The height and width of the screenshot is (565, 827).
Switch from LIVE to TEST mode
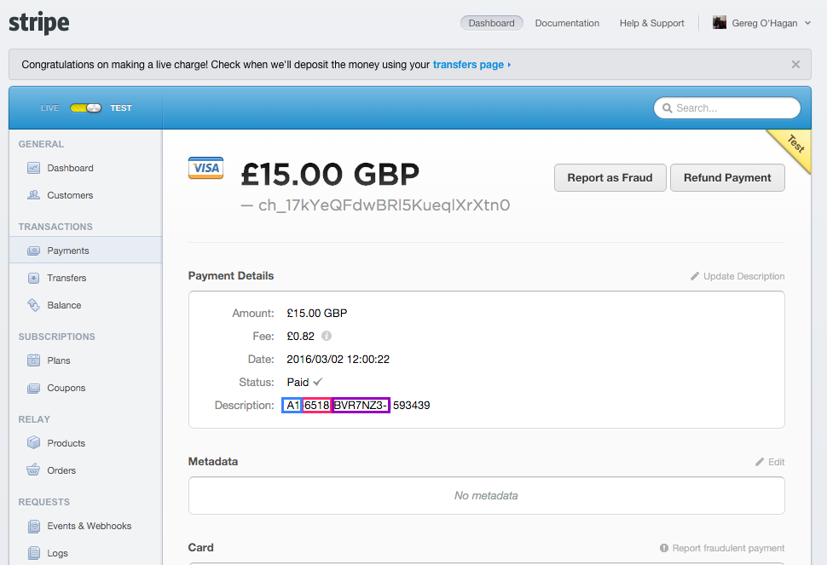(84, 107)
